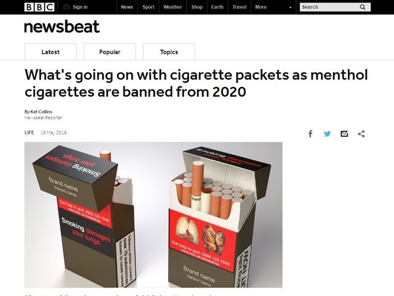Click the cigarette packets article image
394x296 pixels.
153,215
